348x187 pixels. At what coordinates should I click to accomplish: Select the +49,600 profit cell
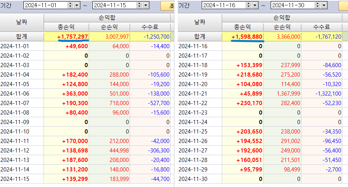tap(66, 46)
